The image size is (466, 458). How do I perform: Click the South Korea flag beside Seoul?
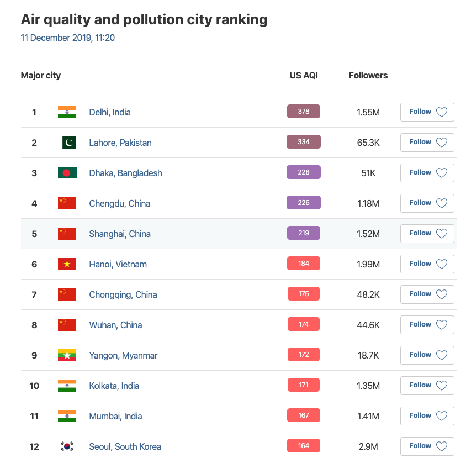click(x=67, y=446)
